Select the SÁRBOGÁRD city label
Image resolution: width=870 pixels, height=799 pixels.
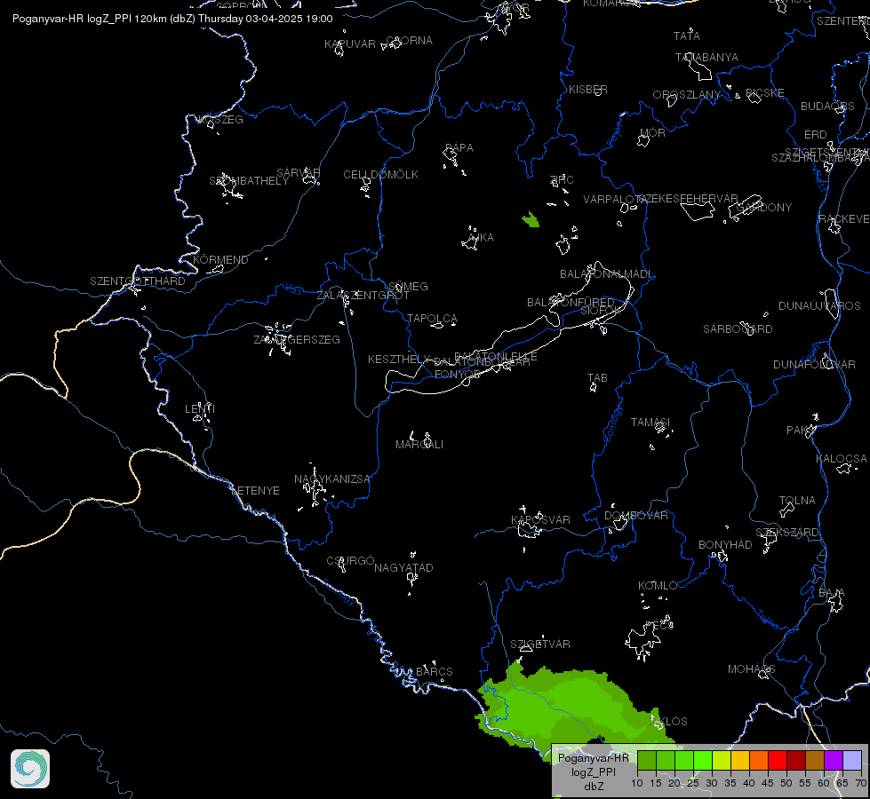(x=738, y=328)
